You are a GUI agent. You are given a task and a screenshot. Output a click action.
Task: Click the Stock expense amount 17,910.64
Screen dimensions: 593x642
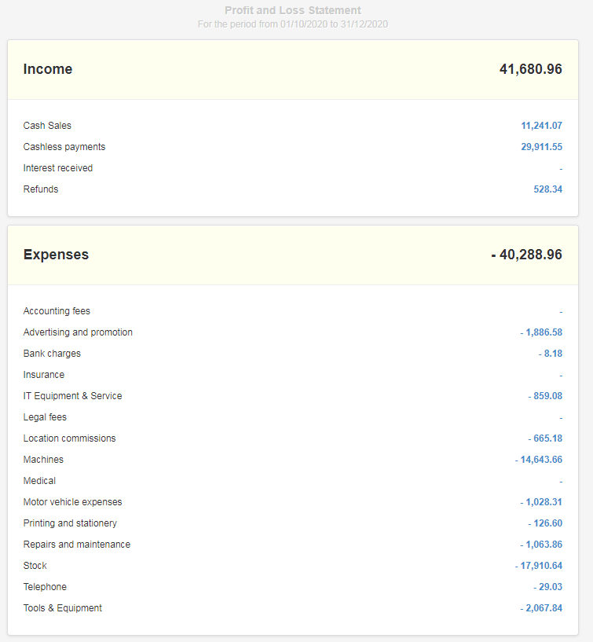point(539,566)
